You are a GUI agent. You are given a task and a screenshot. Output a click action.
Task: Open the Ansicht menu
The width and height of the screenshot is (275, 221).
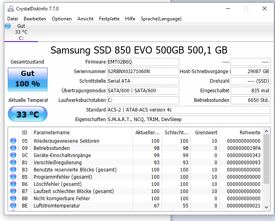pyautogui.click(x=85, y=19)
